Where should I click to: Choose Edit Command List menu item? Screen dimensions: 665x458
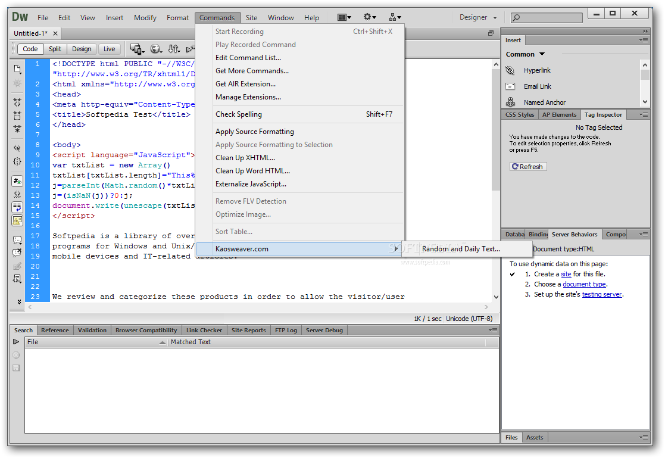(x=300, y=58)
